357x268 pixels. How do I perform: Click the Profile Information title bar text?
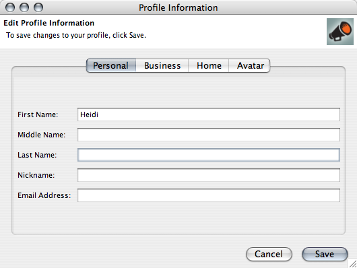point(178,7)
